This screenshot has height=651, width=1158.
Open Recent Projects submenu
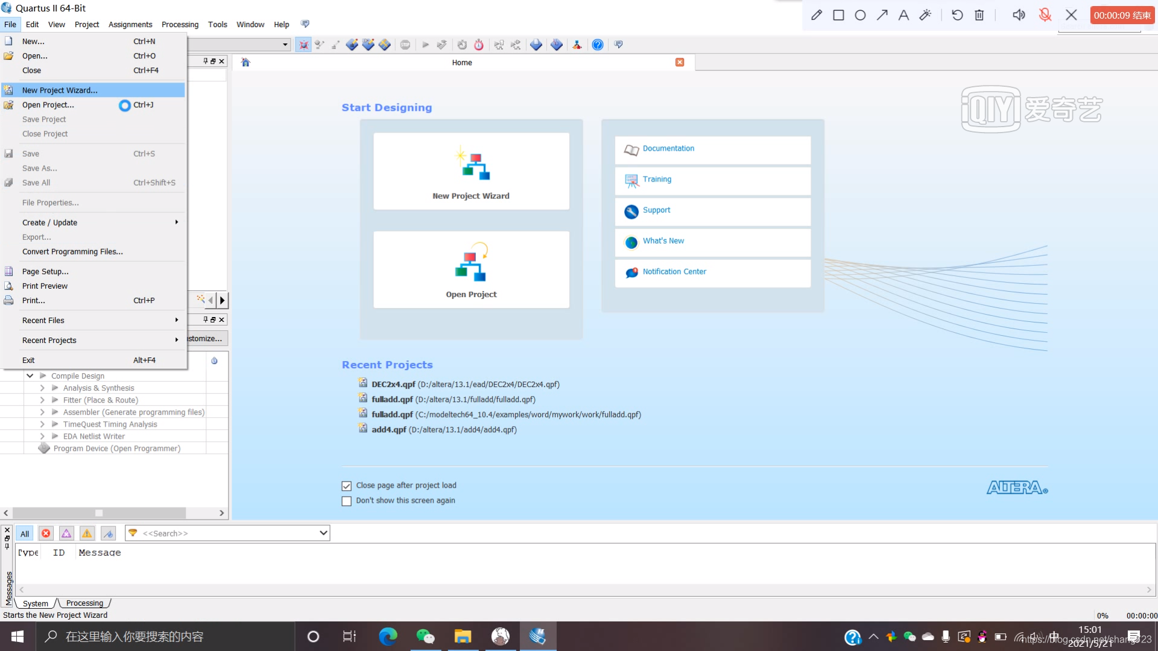[x=93, y=340]
